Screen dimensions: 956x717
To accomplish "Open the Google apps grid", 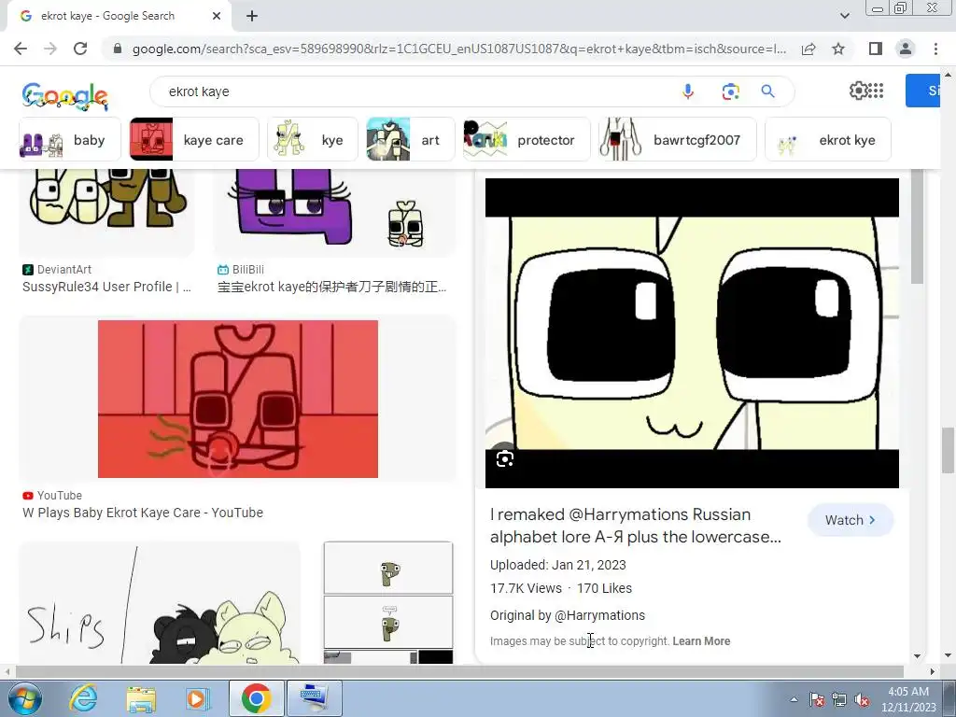I will click(876, 91).
